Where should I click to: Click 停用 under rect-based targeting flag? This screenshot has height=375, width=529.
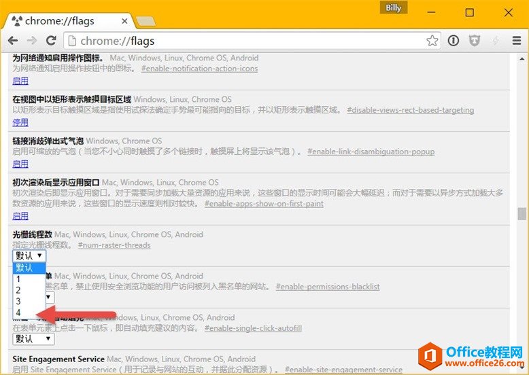[20, 122]
